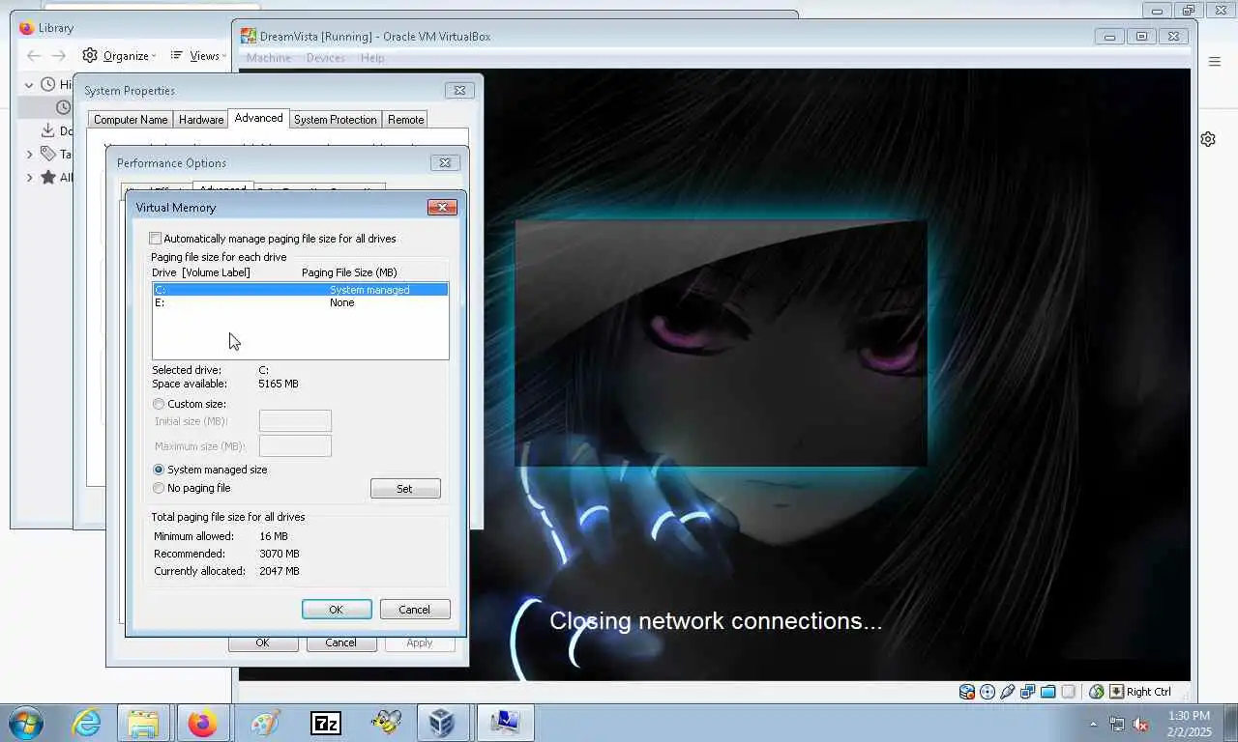1238x742 pixels.
Task: Switch to VirtualBox cube icon on taskbar
Action: [442, 723]
